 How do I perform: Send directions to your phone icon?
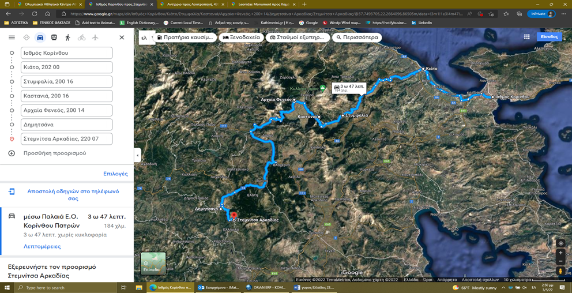coord(12,191)
